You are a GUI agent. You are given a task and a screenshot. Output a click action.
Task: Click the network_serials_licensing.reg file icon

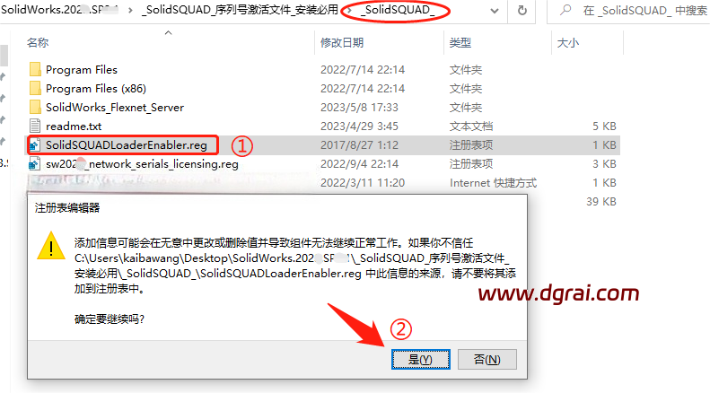point(34,164)
